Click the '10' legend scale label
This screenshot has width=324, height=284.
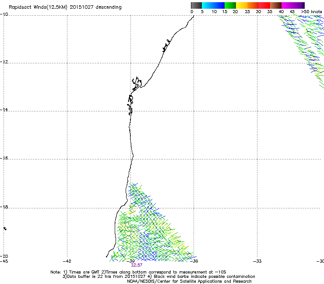(x=214, y=12)
